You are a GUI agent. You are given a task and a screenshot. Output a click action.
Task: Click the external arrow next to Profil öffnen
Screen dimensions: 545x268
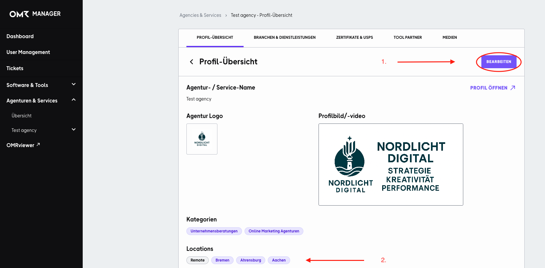(513, 88)
